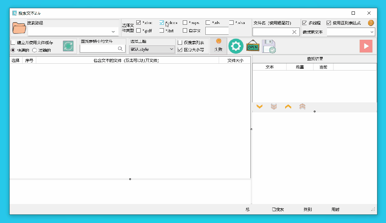Uncheck the *.docx file type checkbox

tap(162, 22)
